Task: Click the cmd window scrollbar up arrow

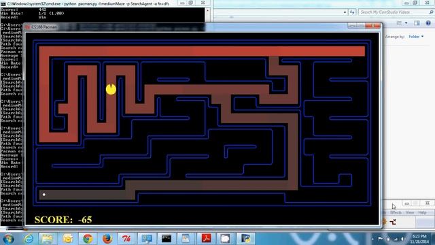Action: point(207,10)
